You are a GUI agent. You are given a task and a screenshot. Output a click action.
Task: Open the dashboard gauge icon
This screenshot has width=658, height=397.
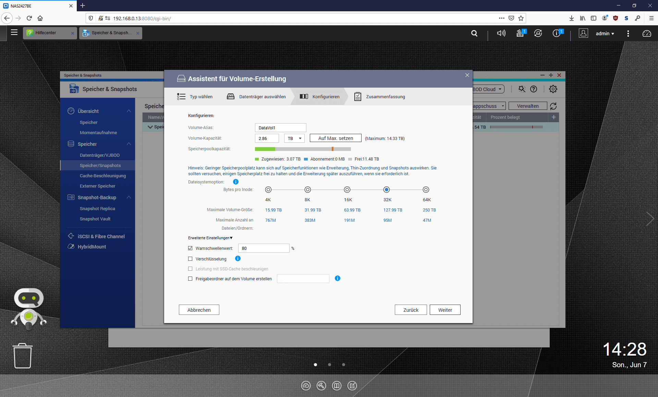click(x=647, y=34)
